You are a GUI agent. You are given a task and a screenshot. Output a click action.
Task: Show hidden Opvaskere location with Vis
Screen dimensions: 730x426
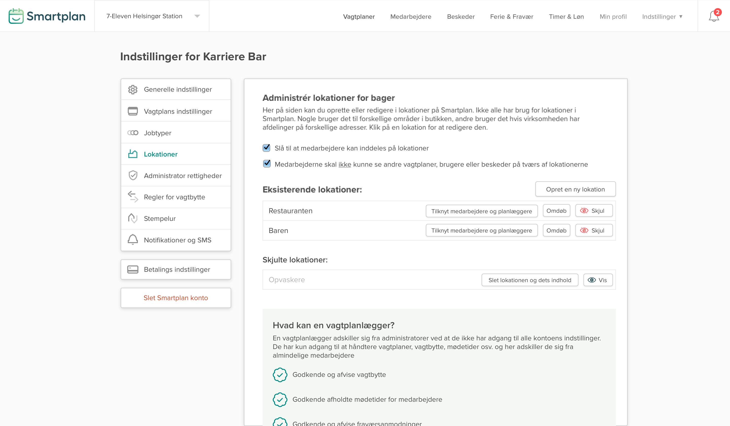click(598, 280)
